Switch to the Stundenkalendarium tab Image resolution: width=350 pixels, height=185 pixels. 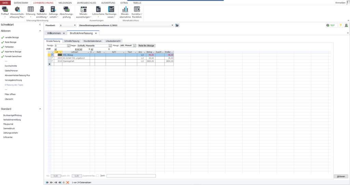(93, 41)
